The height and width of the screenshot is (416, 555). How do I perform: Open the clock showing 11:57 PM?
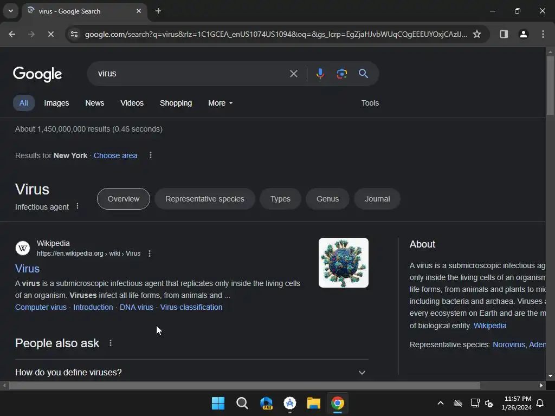(517, 403)
